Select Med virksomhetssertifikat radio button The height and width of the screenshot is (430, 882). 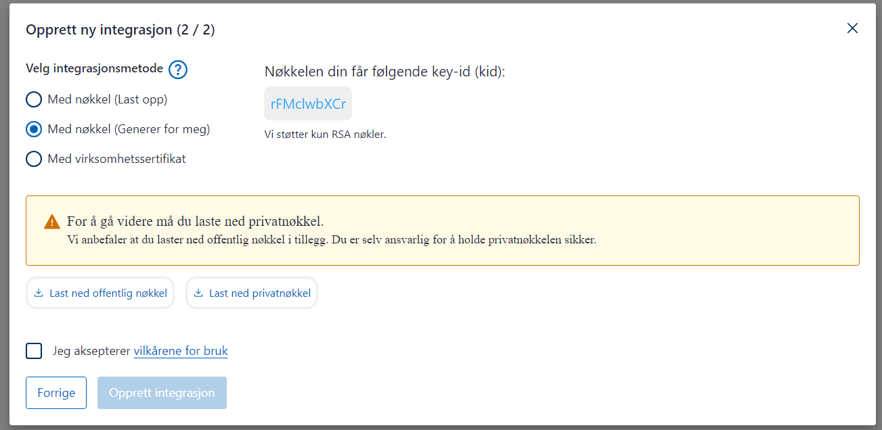(34, 160)
